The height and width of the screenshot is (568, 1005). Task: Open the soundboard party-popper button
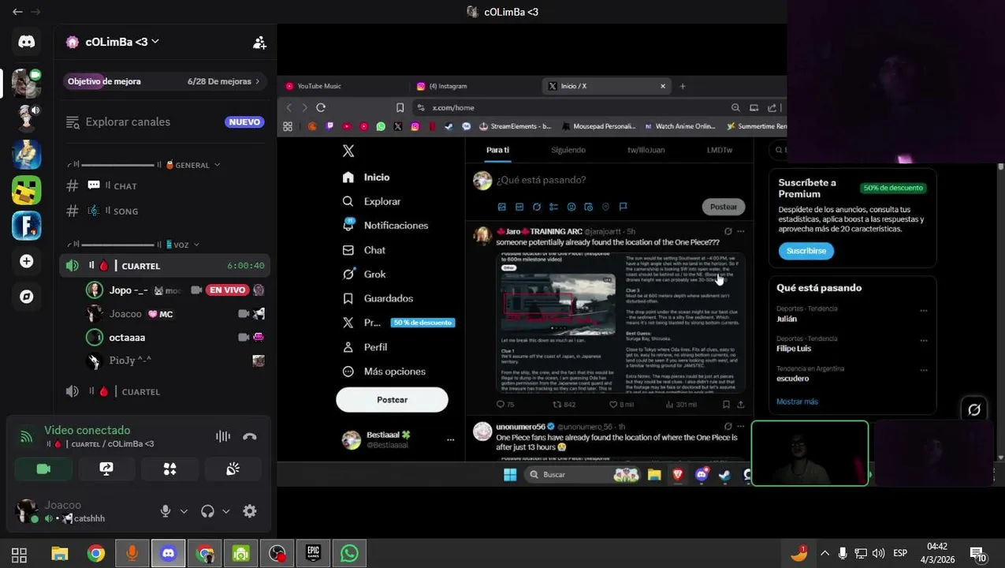(x=233, y=469)
